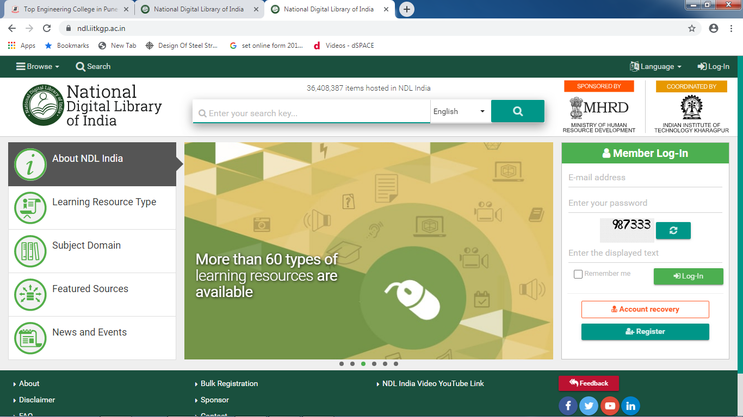Select the last carousel slide dot
Viewport: 743px width, 417px height.
click(x=396, y=364)
